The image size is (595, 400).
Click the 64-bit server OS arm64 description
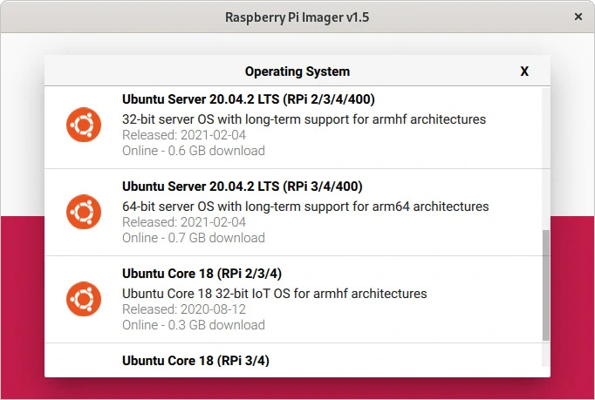[305, 207]
